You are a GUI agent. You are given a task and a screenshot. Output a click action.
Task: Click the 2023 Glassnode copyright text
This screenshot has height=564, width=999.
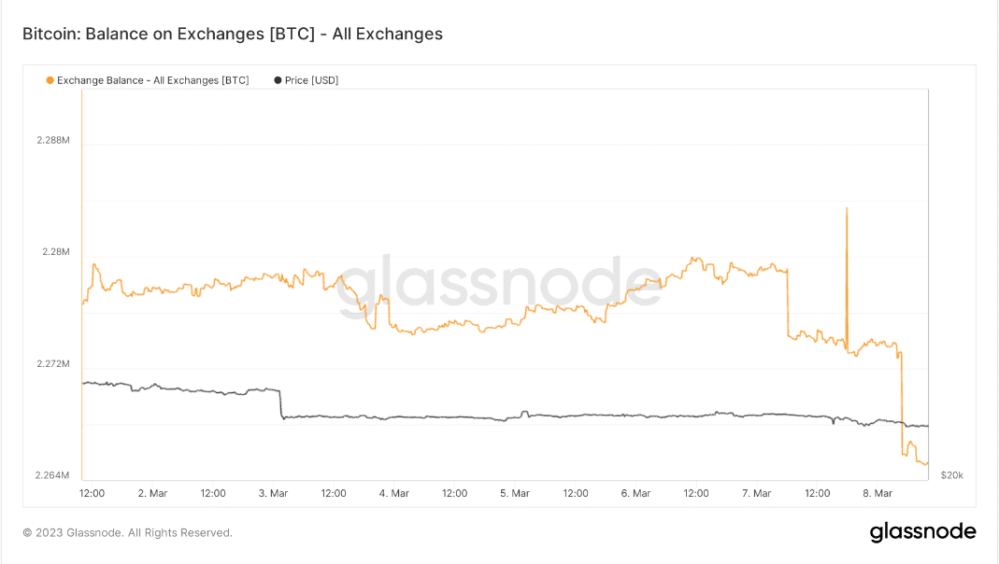click(x=127, y=532)
